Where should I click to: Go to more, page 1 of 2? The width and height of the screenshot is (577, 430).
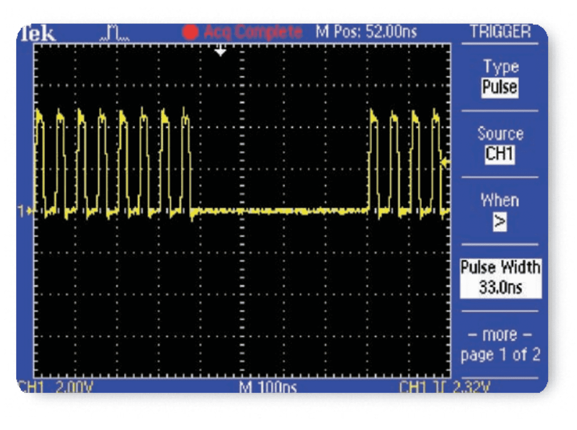(x=500, y=345)
